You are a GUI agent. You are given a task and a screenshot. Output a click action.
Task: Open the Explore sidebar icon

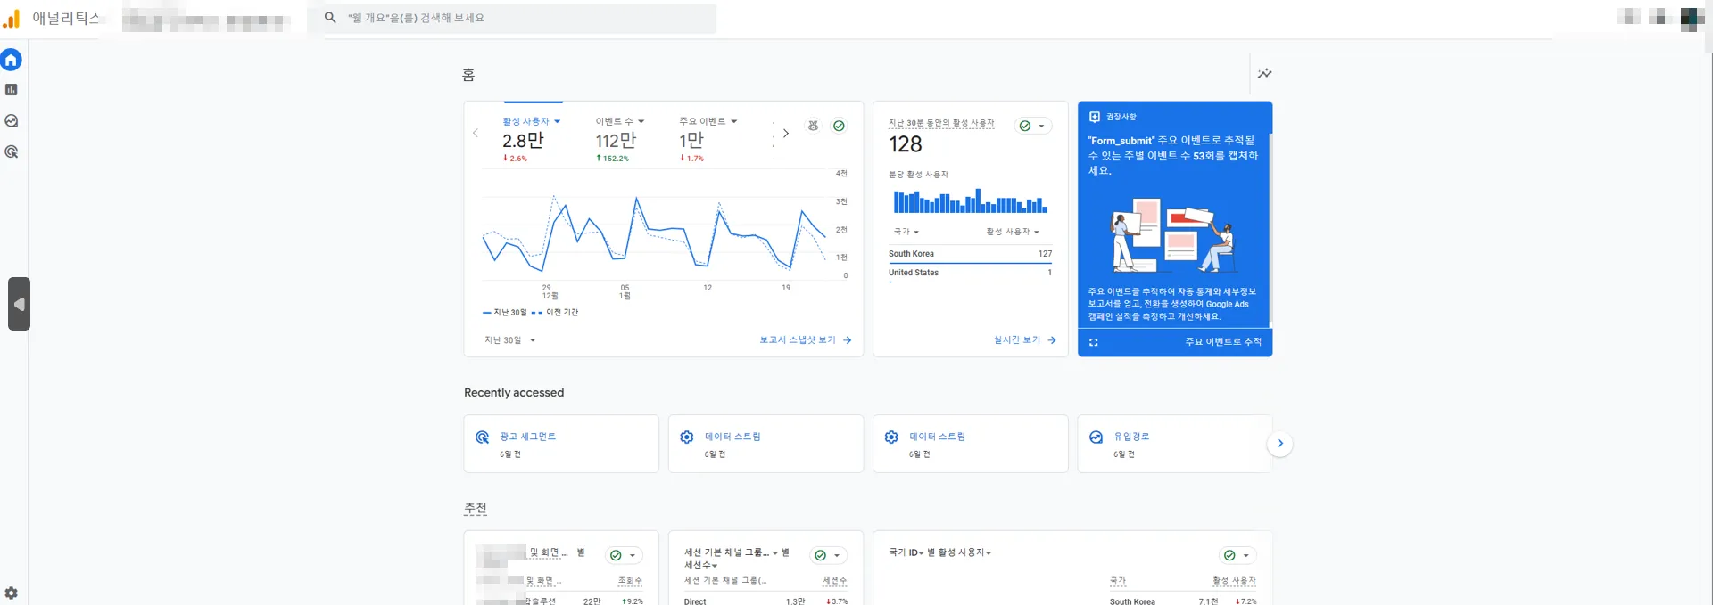[x=12, y=121]
